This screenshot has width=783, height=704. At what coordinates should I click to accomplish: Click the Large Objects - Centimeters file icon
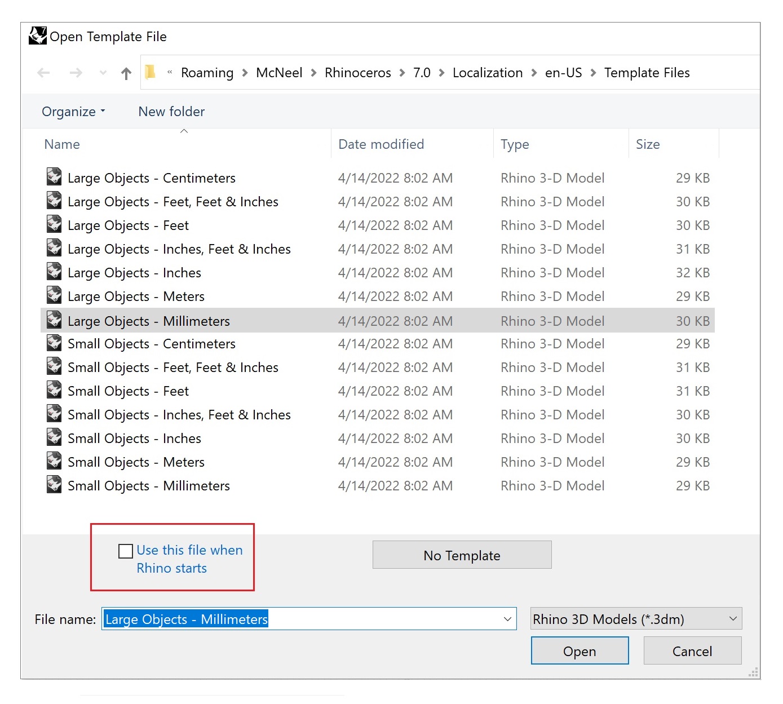point(54,177)
